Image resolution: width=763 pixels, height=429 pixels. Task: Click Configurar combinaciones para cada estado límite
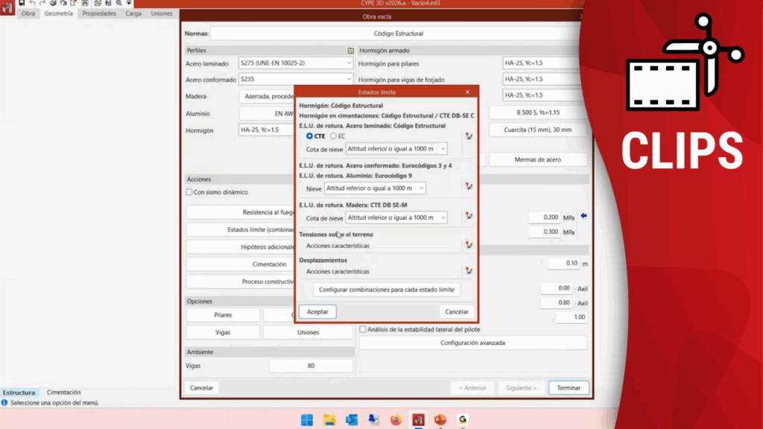(x=386, y=290)
